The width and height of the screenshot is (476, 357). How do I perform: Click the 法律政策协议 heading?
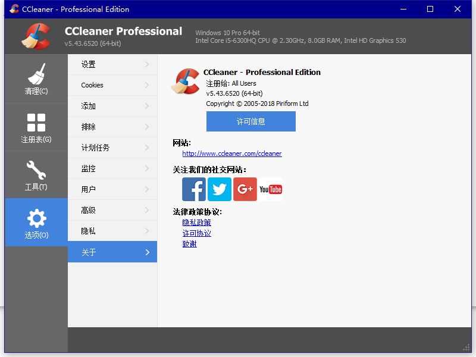tap(198, 212)
